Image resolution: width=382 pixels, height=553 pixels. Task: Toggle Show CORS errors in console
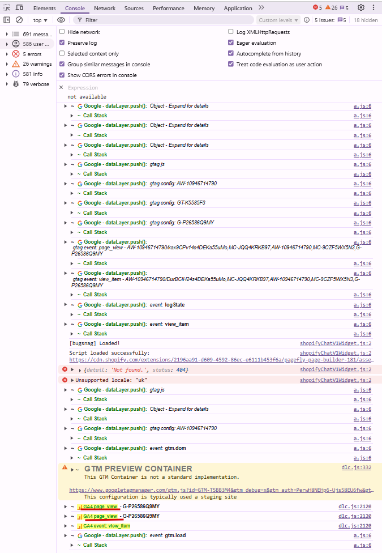62,75
